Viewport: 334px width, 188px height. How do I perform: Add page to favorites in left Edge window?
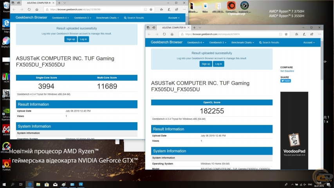click(x=151, y=9)
